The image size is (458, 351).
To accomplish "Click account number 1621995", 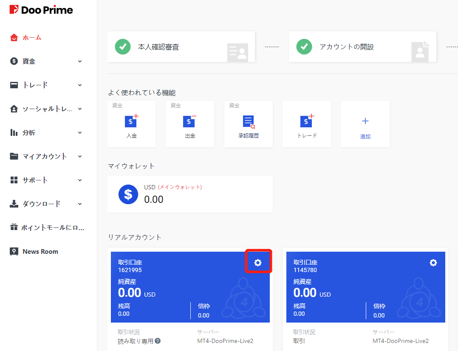I will coord(130,270).
